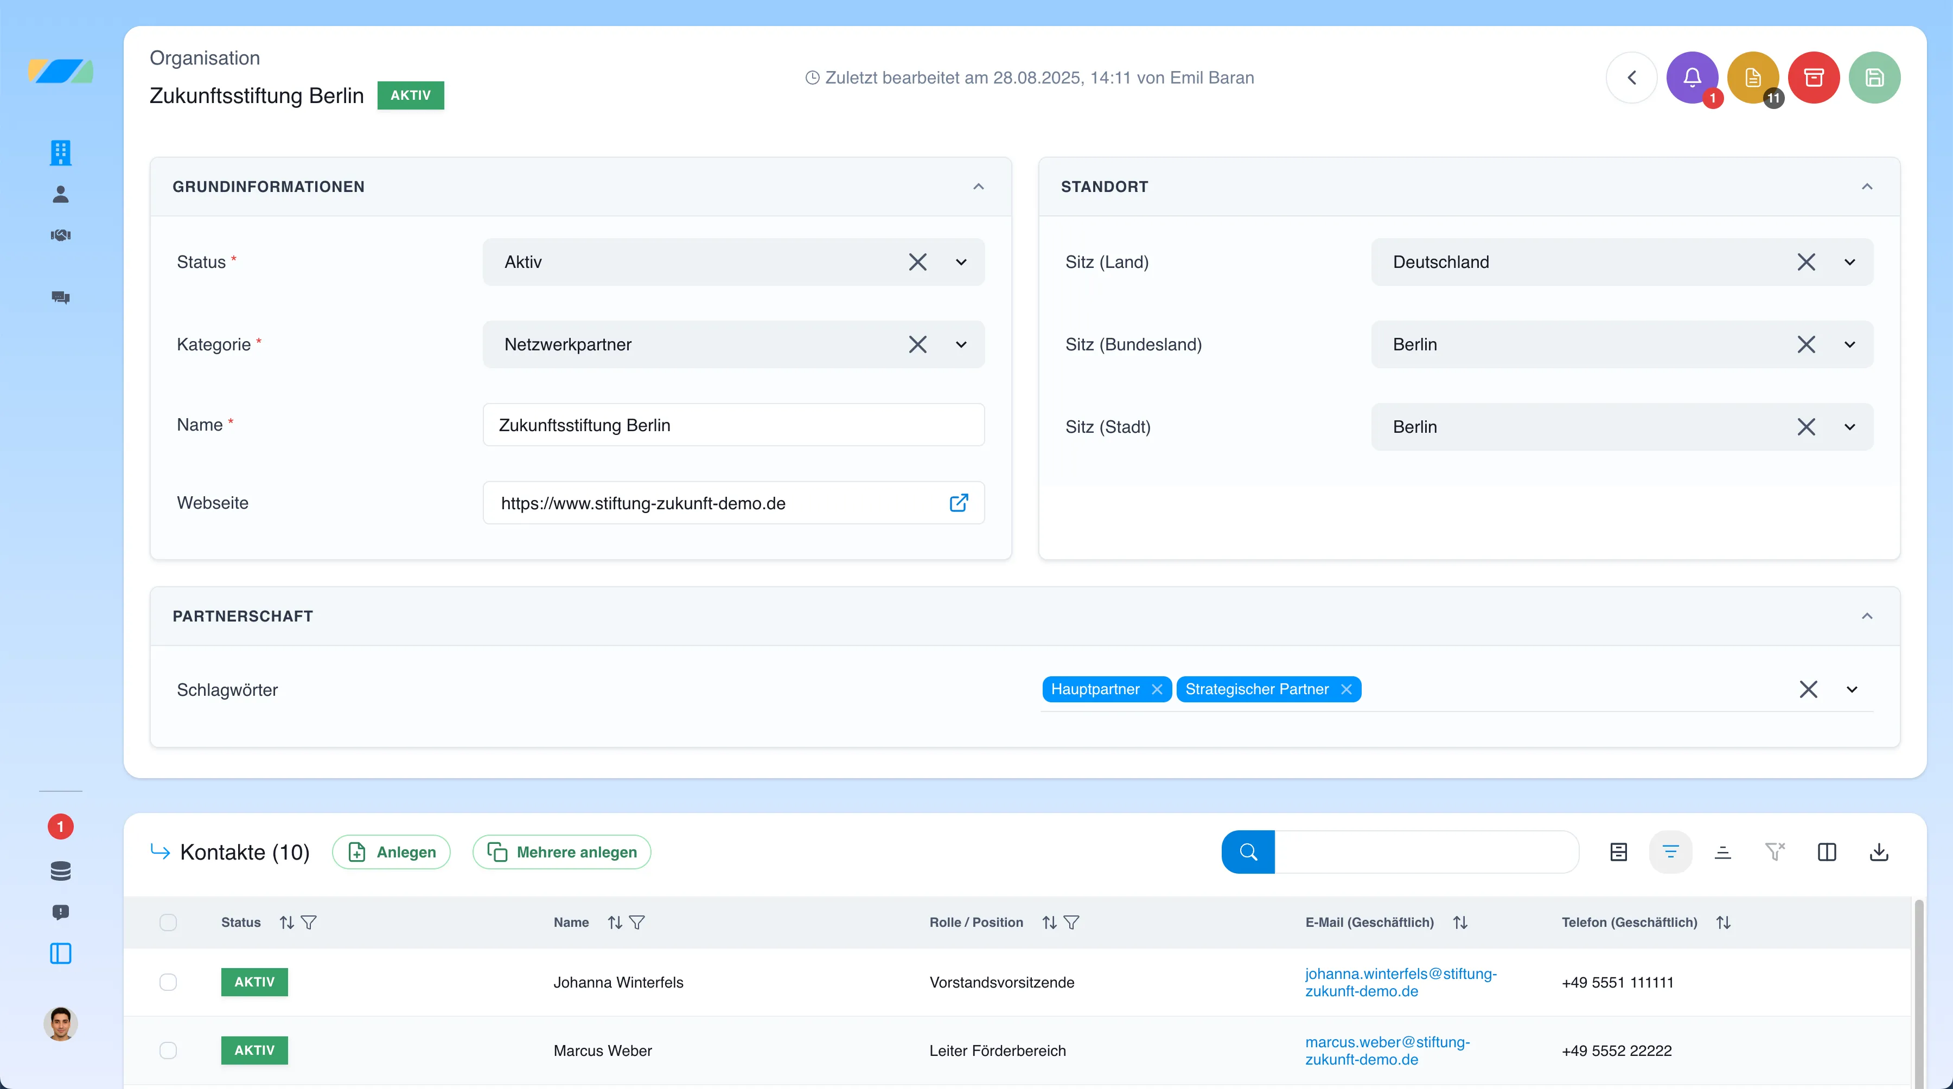This screenshot has width=1953, height=1089.
Task: Open the Kategorie dropdown arrow
Action: pos(961,345)
